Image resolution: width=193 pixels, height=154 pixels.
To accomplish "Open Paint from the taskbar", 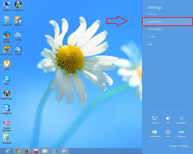I will coord(64,151).
